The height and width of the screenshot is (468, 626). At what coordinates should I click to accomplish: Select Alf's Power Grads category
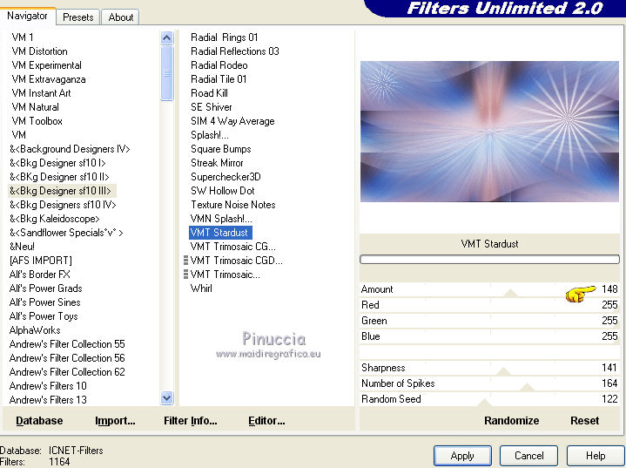45,288
